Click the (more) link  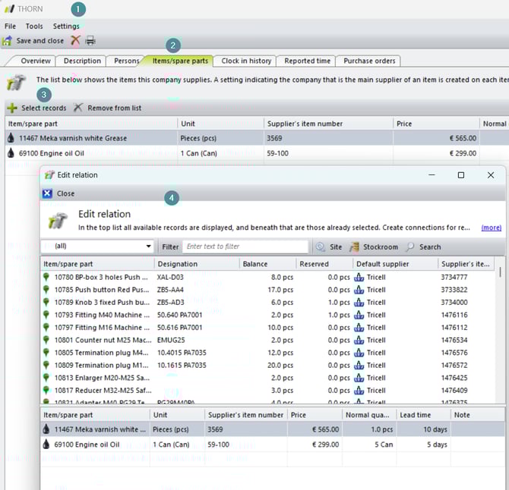click(x=491, y=228)
